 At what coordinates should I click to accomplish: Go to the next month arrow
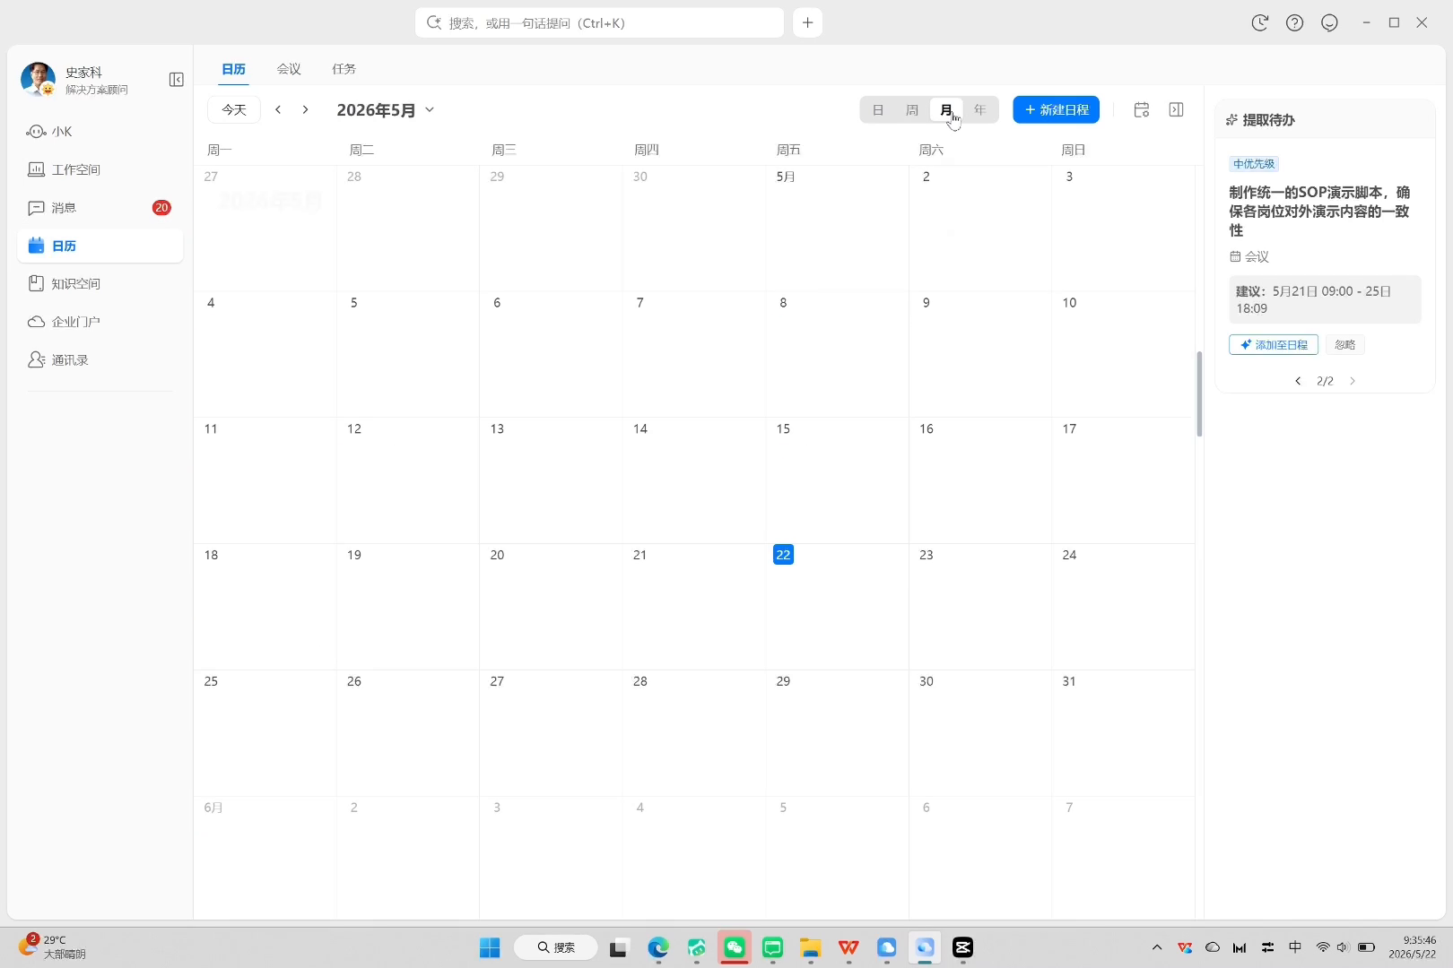pyautogui.click(x=306, y=109)
